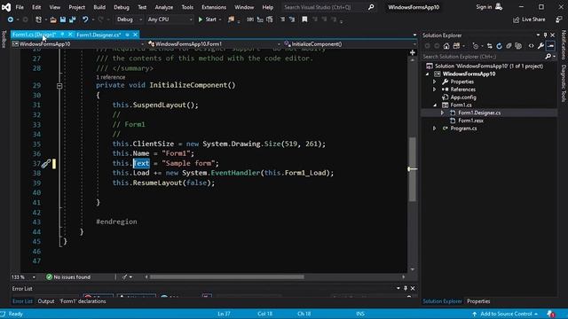Image resolution: width=568 pixels, height=319 pixels.
Task: Pin the Form1.cs [Design] tab
Action: pyautogui.click(x=62, y=35)
